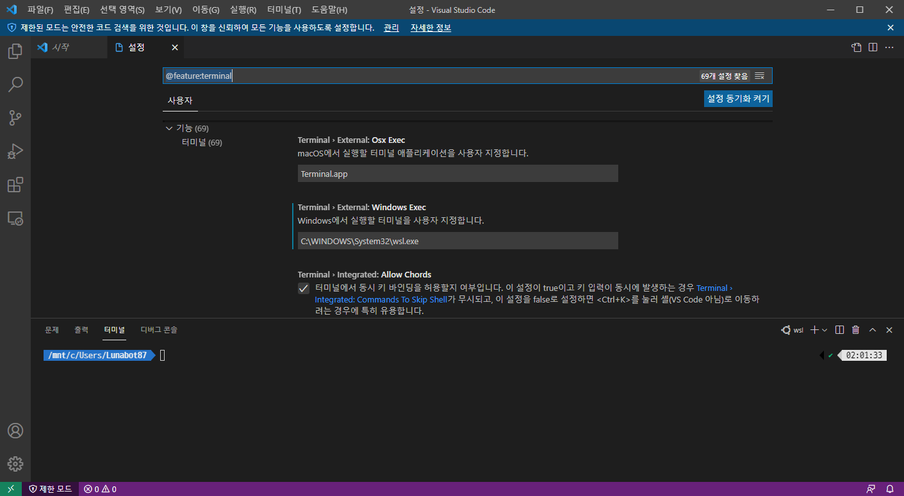Switch to the 출력 panel tab

click(x=81, y=330)
